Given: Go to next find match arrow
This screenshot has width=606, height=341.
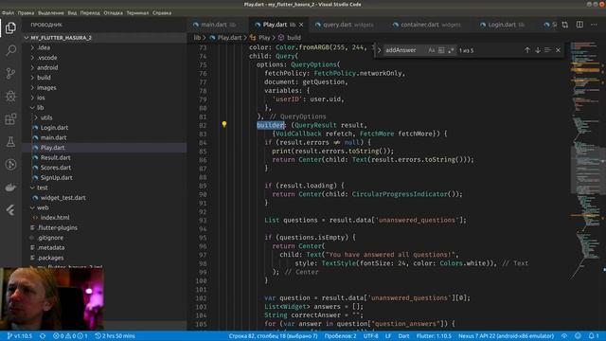Looking at the screenshot, I should pos(538,50).
